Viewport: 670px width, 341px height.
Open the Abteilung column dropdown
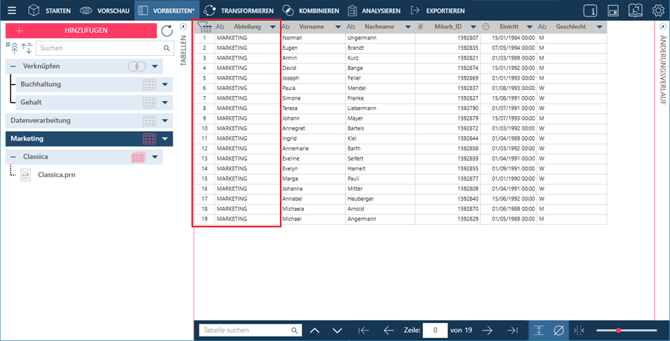click(272, 27)
